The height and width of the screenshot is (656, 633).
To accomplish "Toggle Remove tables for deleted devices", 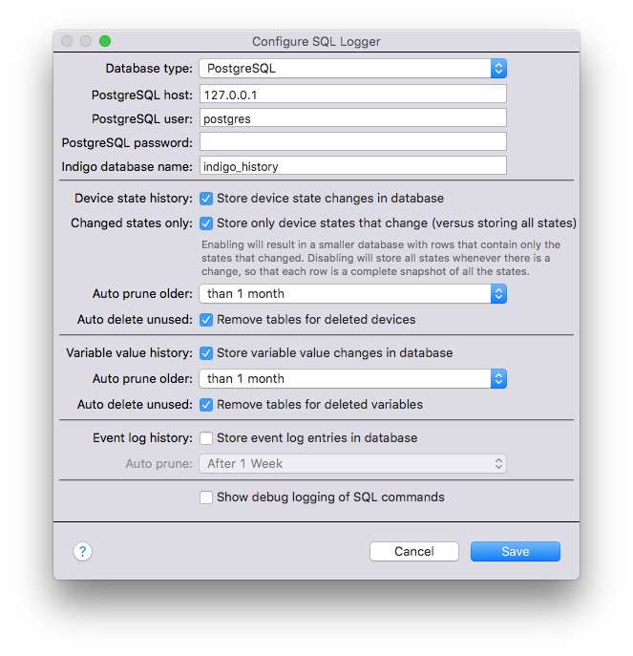I will pyautogui.click(x=206, y=320).
